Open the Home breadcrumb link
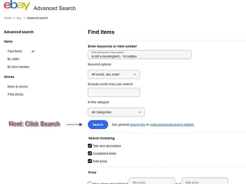The height and width of the screenshot is (184, 246). (8, 18)
